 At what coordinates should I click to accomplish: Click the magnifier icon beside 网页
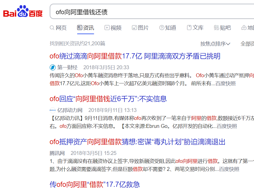coord(52,28)
